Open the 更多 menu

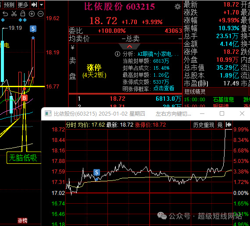point(23,5)
